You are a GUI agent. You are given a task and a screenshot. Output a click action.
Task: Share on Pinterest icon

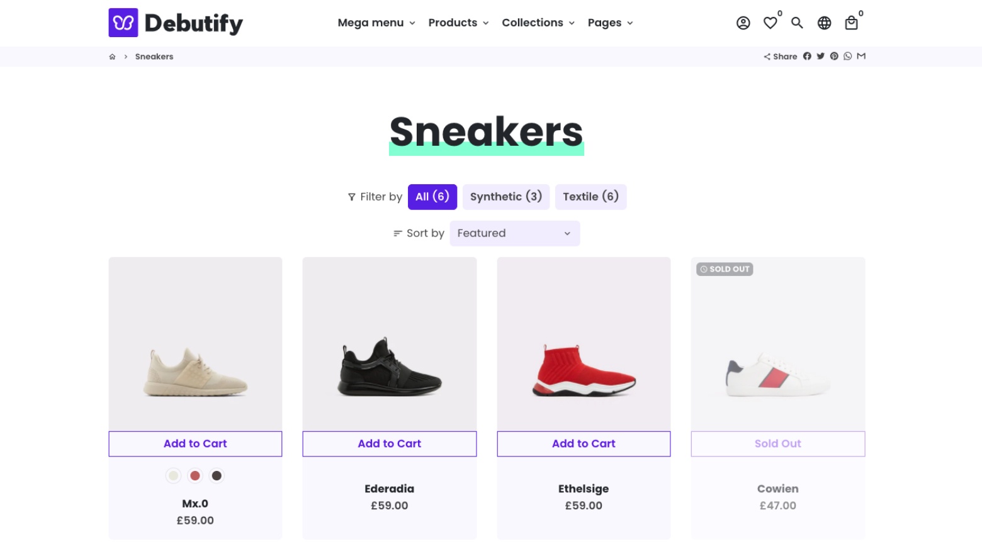click(x=834, y=56)
